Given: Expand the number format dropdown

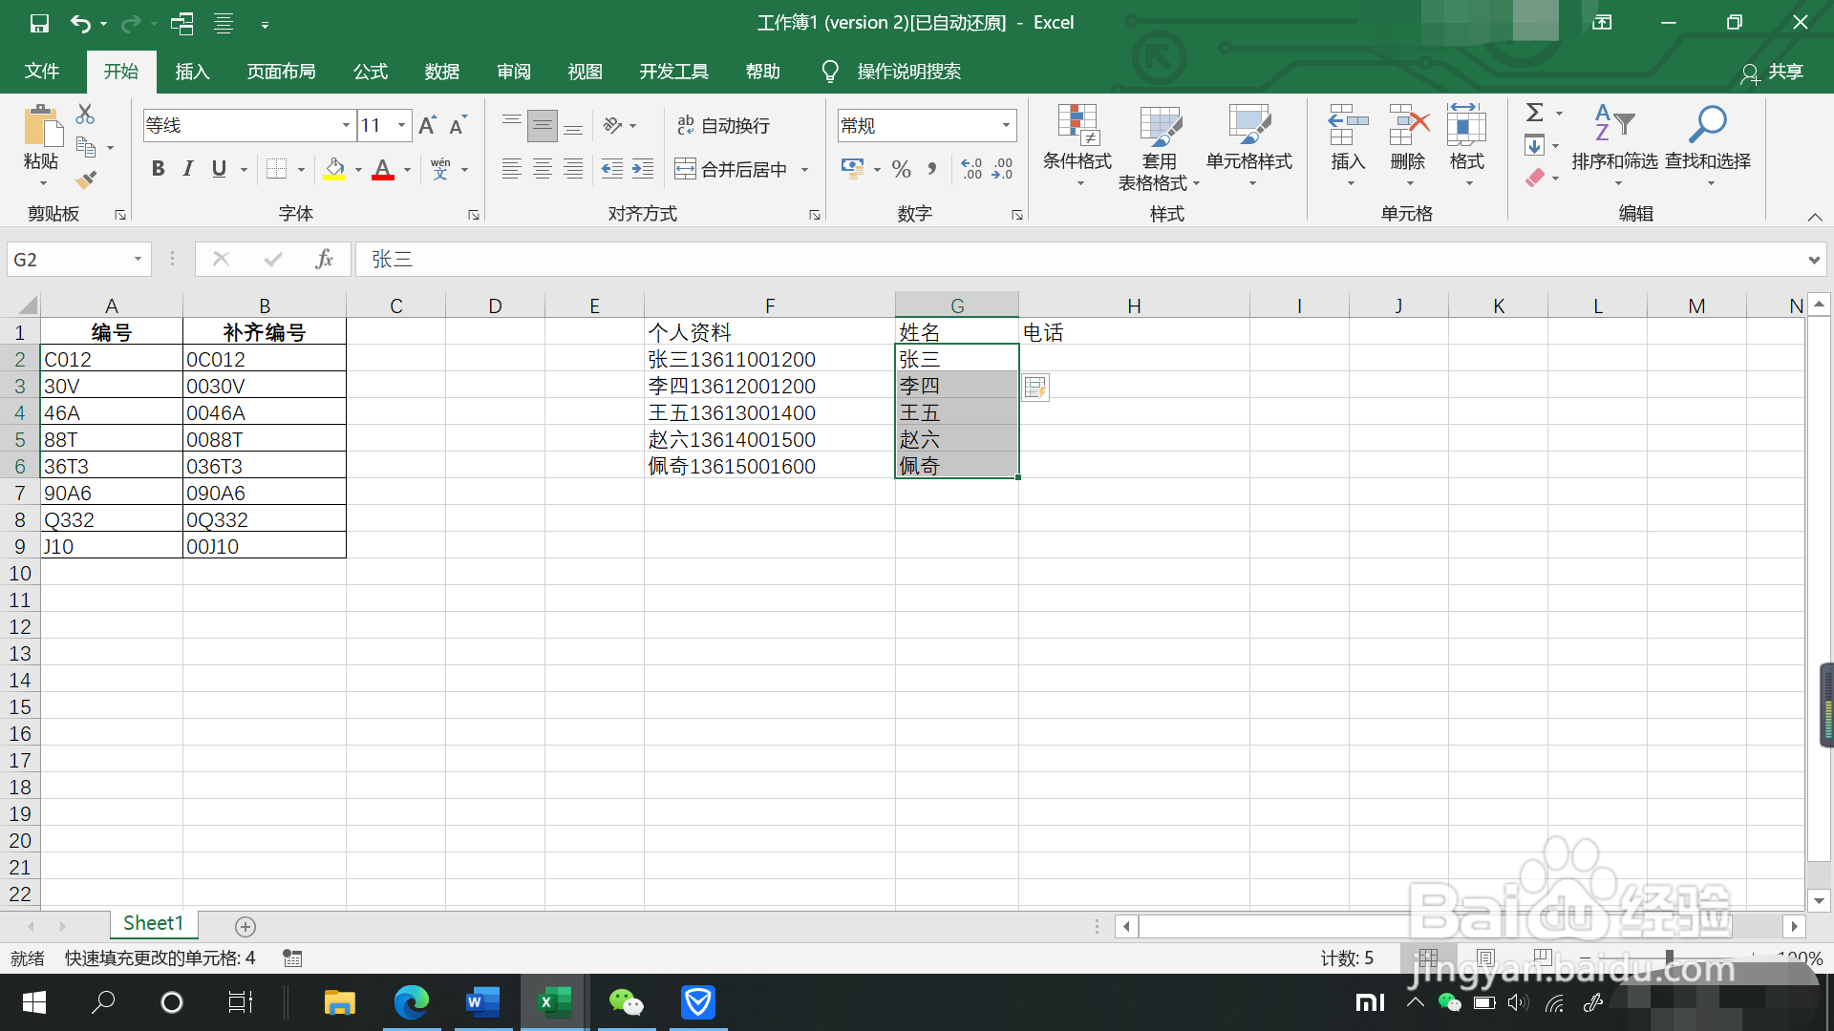Looking at the screenshot, I should tap(1006, 125).
